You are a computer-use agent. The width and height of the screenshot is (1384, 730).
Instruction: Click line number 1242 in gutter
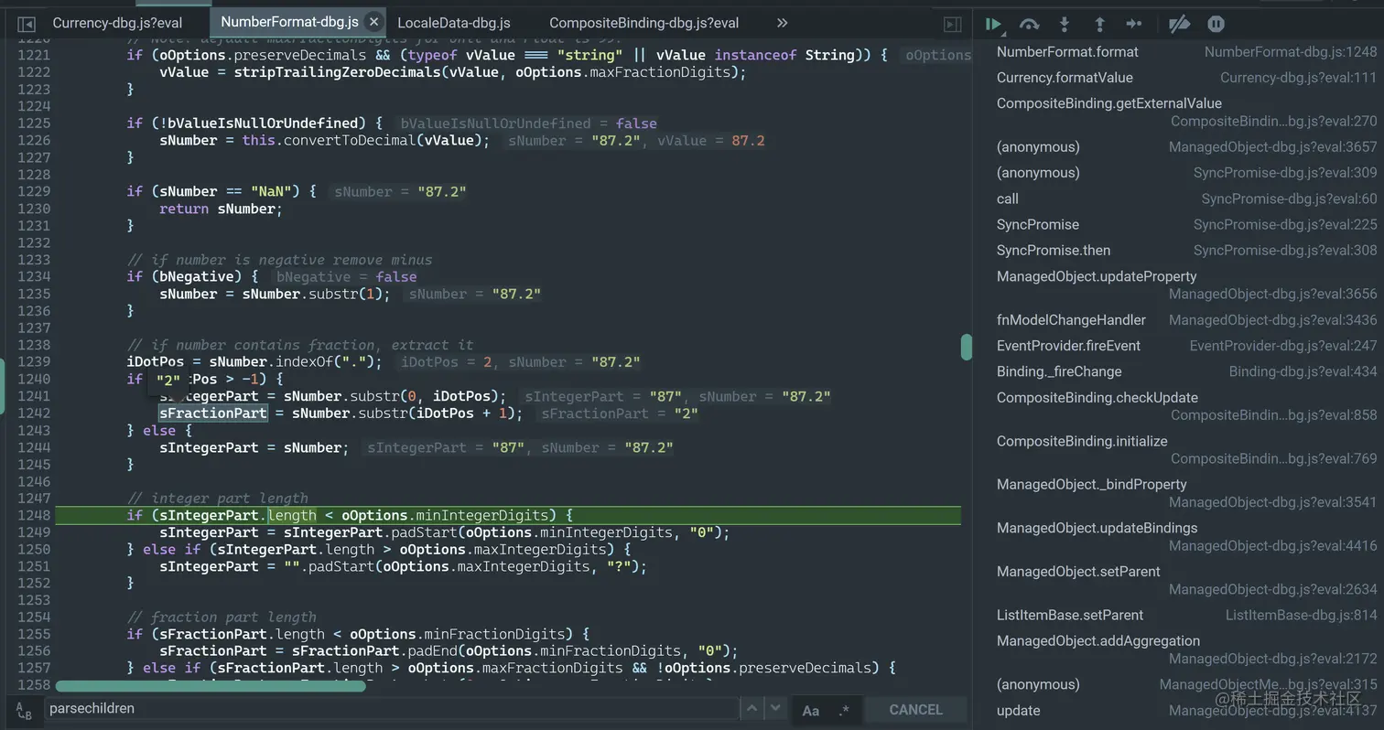point(34,413)
